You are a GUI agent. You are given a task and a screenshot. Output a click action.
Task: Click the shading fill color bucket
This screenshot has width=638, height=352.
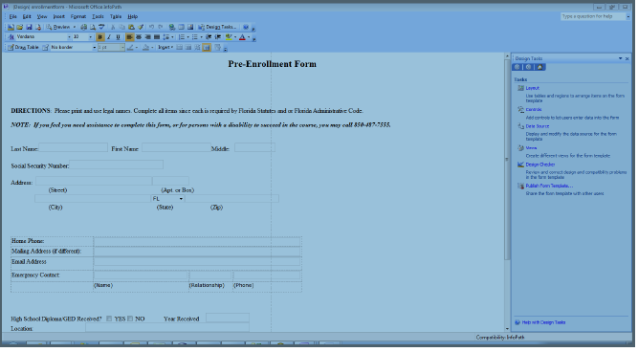145,48
